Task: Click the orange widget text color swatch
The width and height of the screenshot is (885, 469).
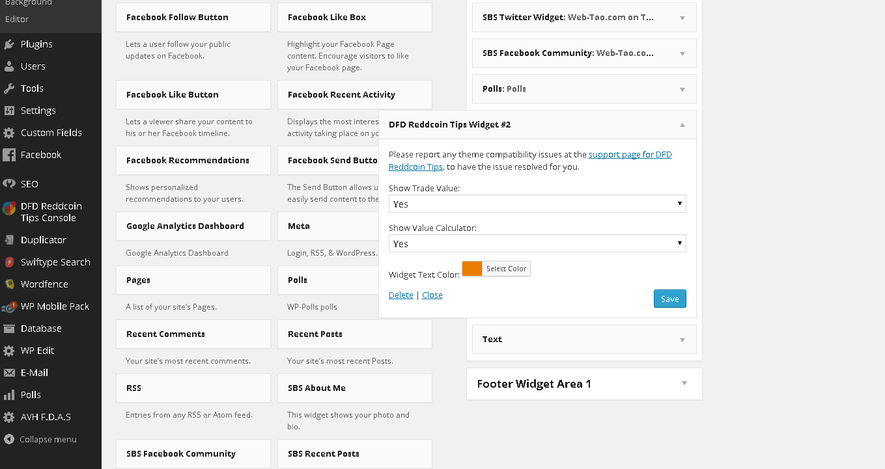Action: point(472,269)
